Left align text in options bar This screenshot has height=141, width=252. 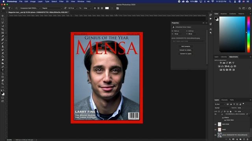pos(95,8)
